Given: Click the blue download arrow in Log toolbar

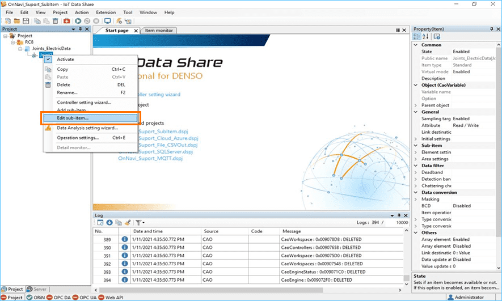Looking at the screenshot, I should [x=109, y=223].
